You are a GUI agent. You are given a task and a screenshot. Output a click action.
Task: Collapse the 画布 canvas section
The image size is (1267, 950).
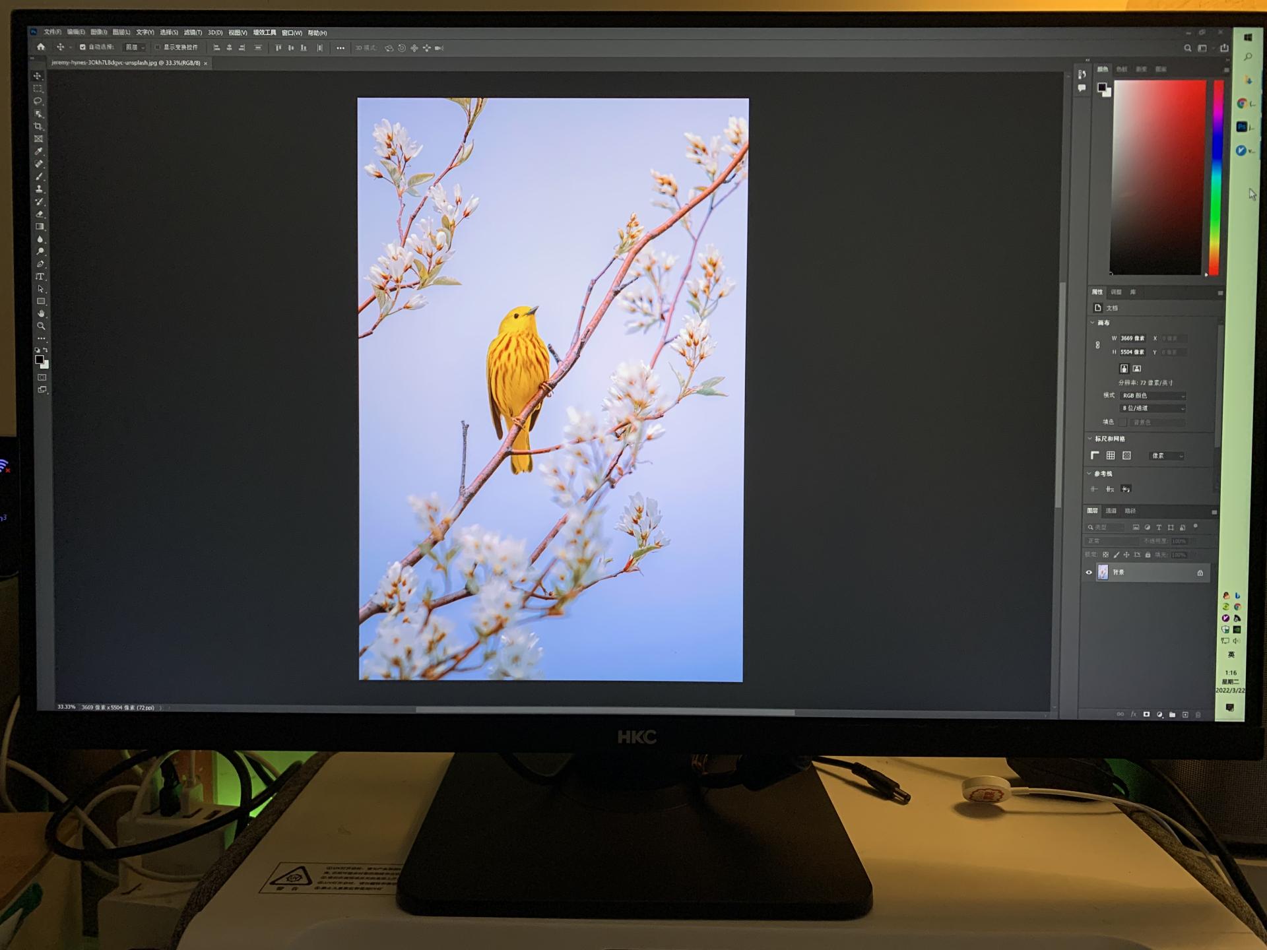pyautogui.click(x=1092, y=323)
